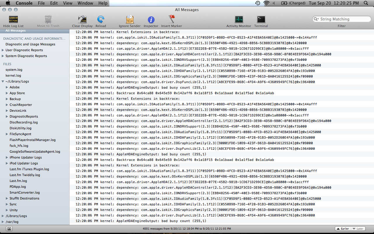Expand the /var/log folder

tap(3, 222)
